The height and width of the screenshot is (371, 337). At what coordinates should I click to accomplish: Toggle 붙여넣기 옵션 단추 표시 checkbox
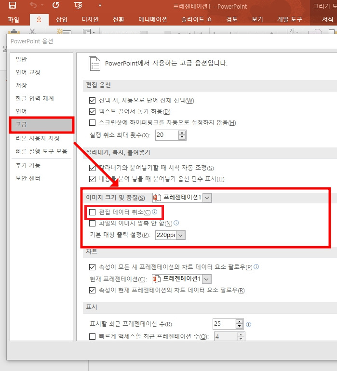point(93,179)
